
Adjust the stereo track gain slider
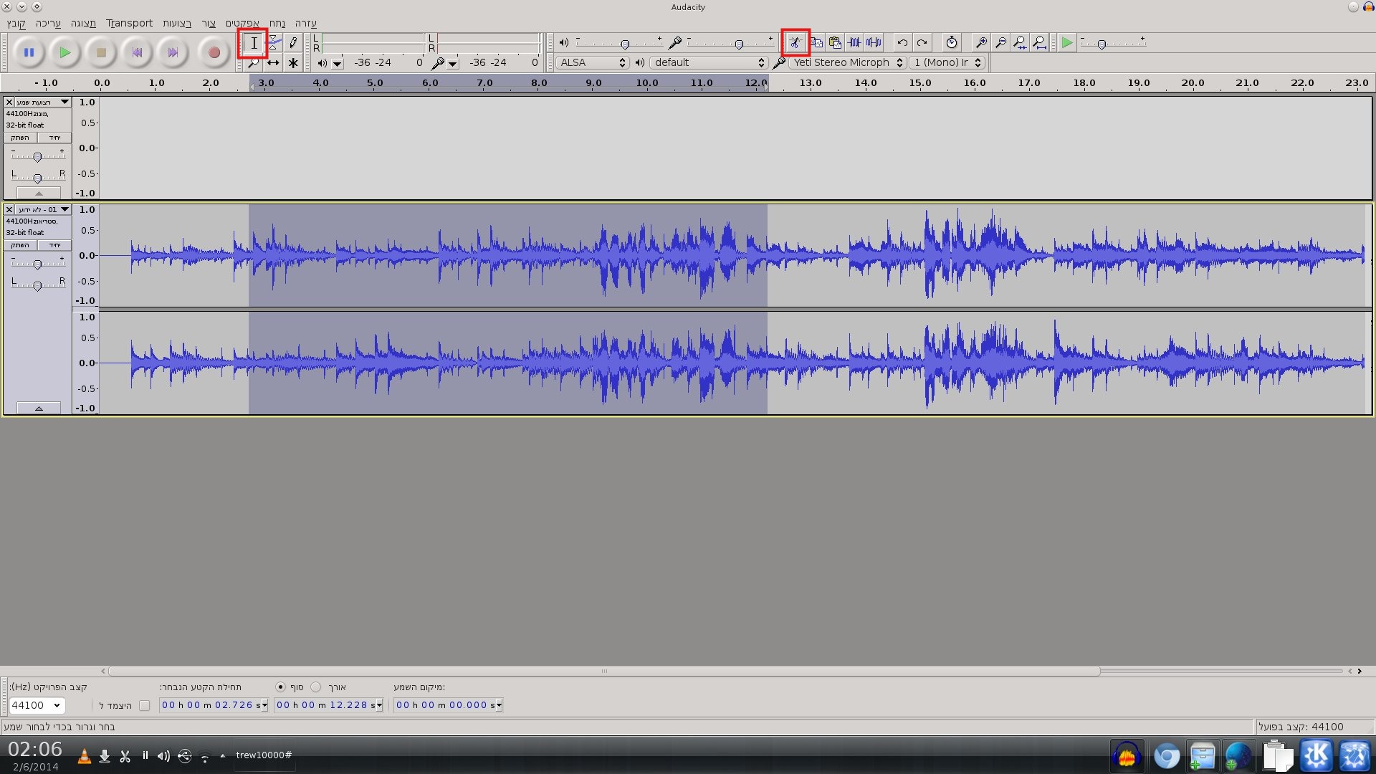pos(37,264)
